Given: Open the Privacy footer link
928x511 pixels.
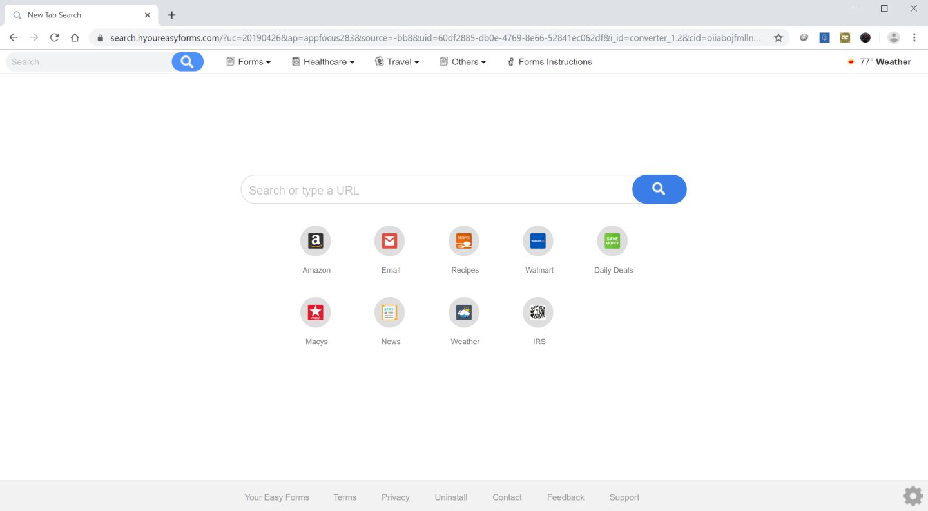Looking at the screenshot, I should [x=396, y=497].
